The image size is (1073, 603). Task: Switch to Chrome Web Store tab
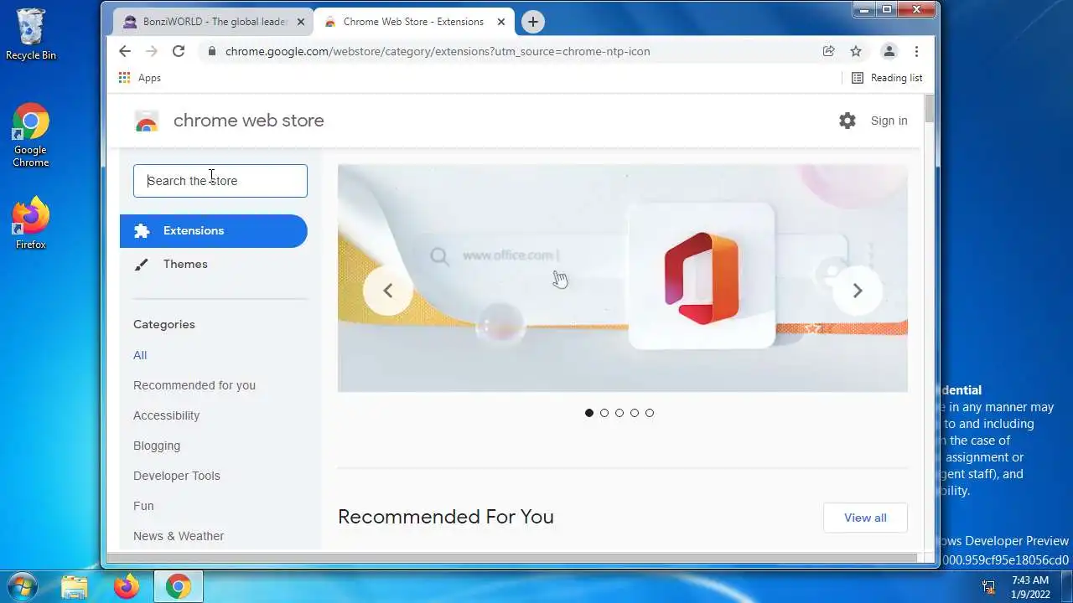click(414, 22)
